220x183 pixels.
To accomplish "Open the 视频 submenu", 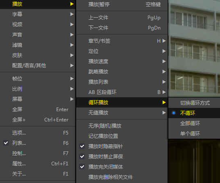I will tap(38, 25).
